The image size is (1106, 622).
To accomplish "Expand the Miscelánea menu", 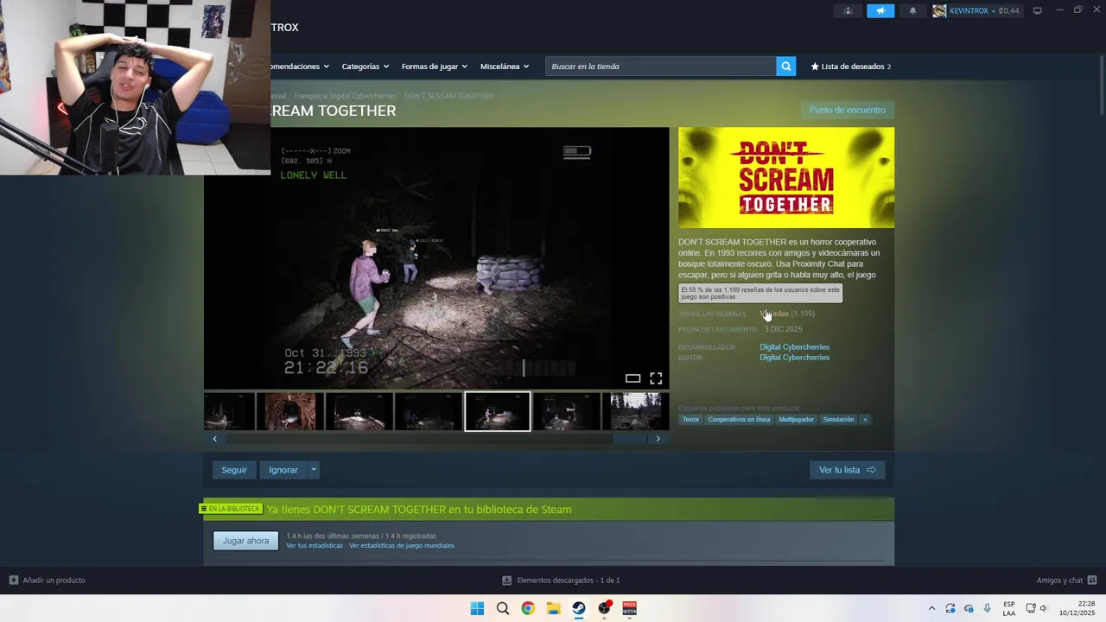I will coord(504,67).
